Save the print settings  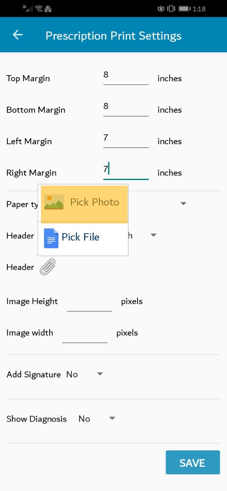tap(193, 462)
